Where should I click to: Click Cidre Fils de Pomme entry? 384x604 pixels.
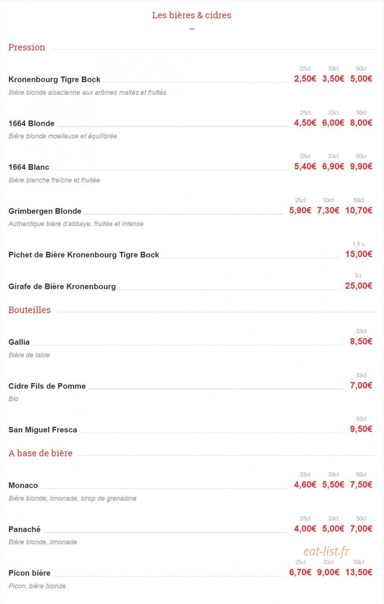tap(47, 386)
